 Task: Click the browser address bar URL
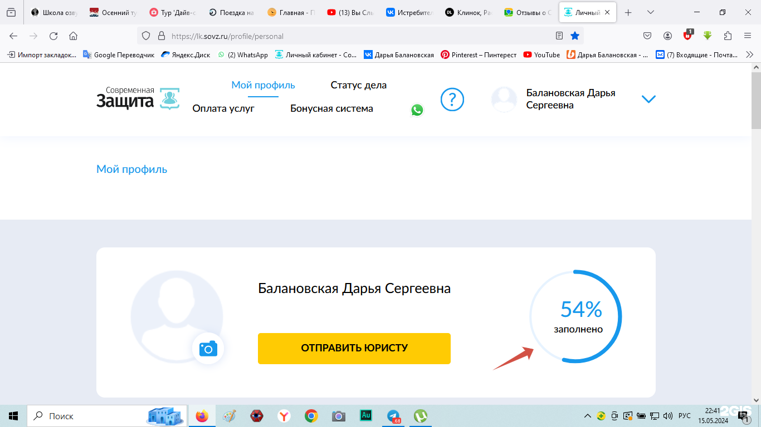click(x=227, y=36)
